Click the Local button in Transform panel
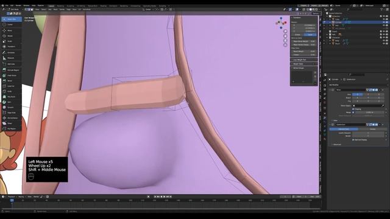The image size is (390, 219). tap(310, 35)
